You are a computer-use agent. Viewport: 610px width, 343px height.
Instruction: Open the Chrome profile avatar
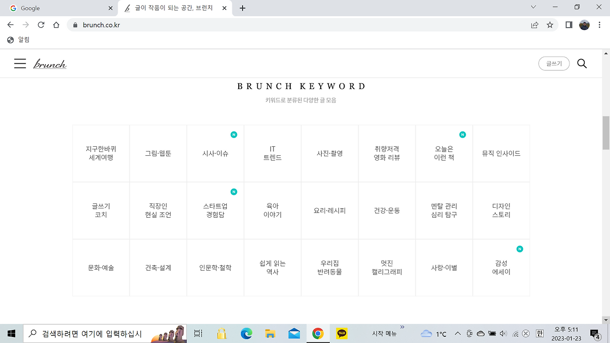coord(584,25)
